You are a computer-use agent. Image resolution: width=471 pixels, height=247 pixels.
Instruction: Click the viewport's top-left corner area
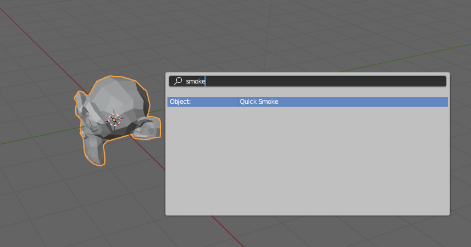coord(9,9)
